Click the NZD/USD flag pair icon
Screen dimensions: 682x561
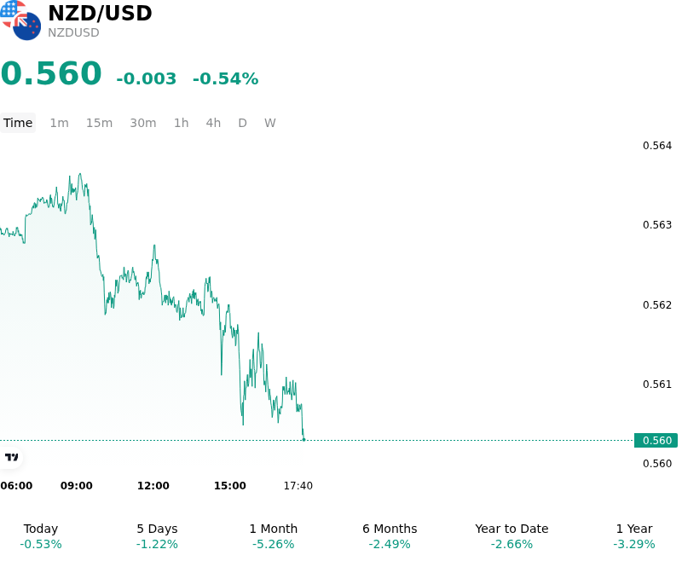[x=20, y=20]
